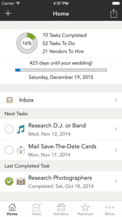Select 21 Vendors To Hire text
Image resolution: width=122 pixels, height=217 pixels.
click(x=63, y=52)
